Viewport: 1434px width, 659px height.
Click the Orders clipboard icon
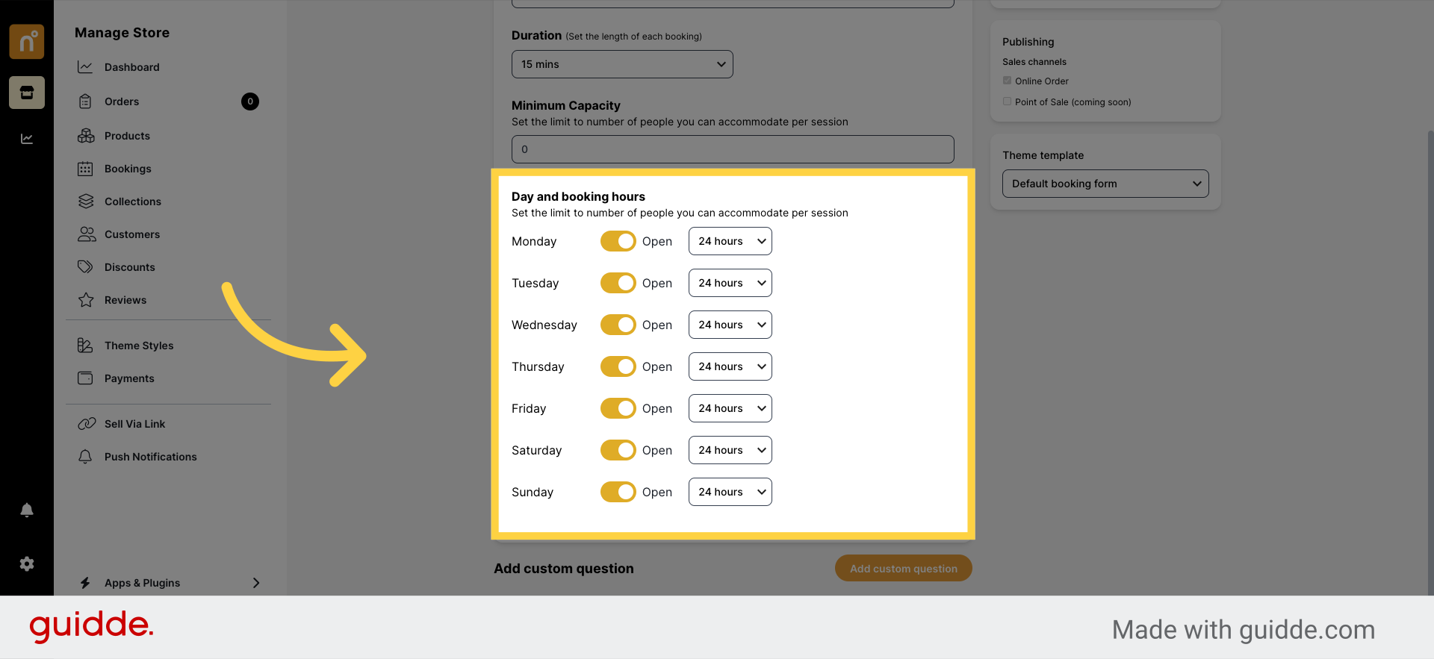tap(85, 101)
